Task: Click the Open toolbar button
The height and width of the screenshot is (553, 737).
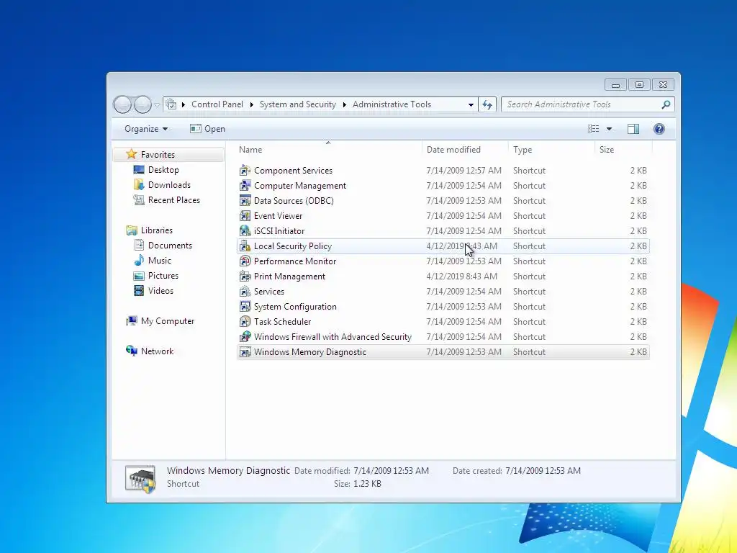Action: 207,129
